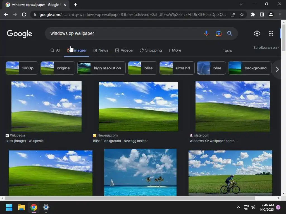
Task: Click the horizontal page scrollbar
Action: (x=130, y=198)
